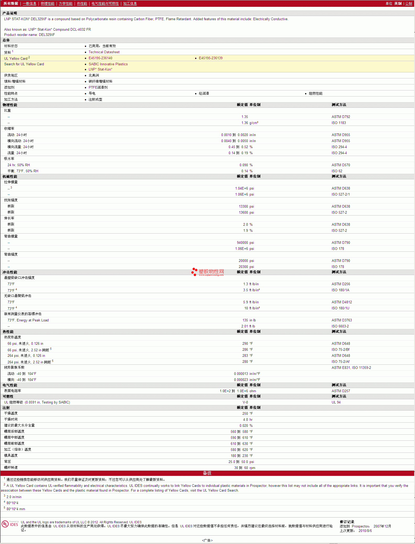Click the 干燥温度 250 °F value
415x544 pixels.
pos(247,413)
